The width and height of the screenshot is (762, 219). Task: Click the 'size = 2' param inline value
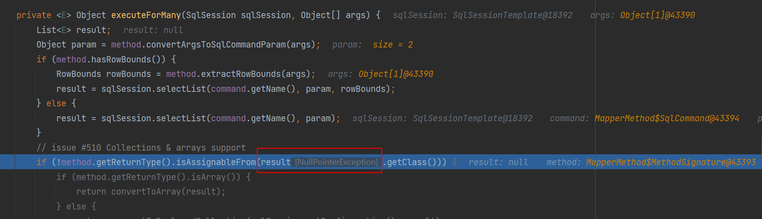(x=393, y=45)
